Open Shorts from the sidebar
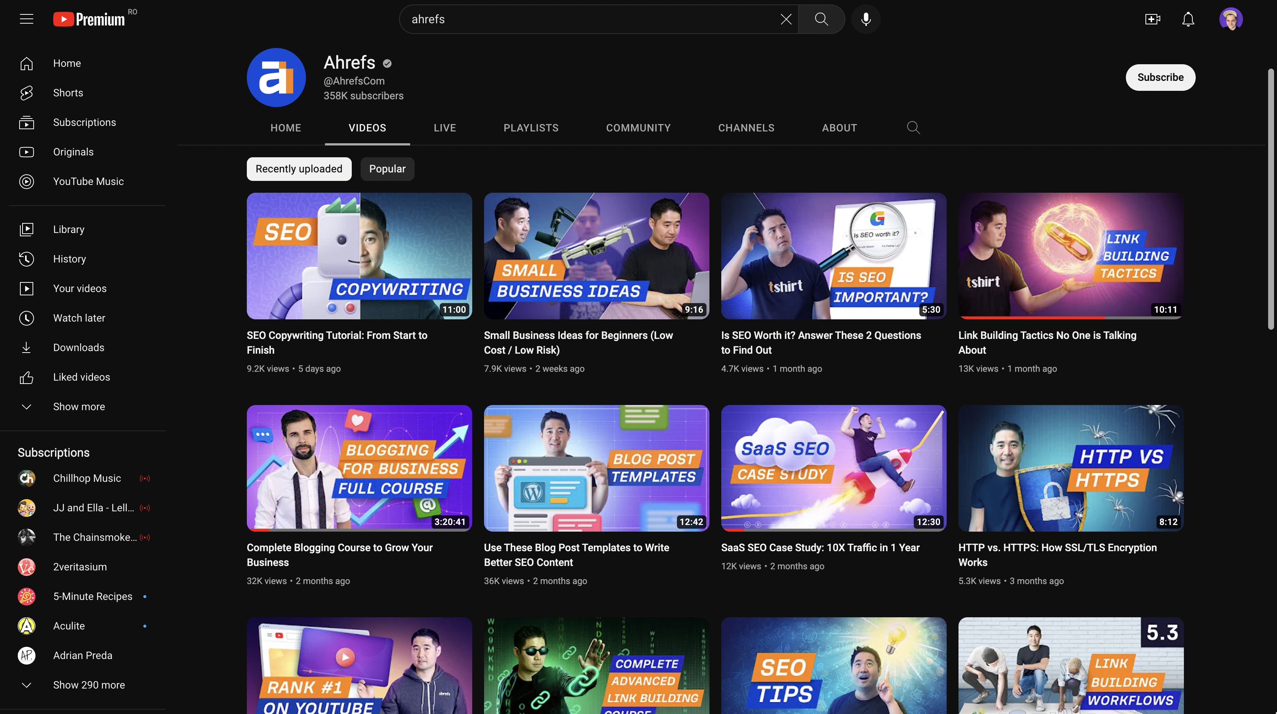1277x714 pixels. point(68,93)
